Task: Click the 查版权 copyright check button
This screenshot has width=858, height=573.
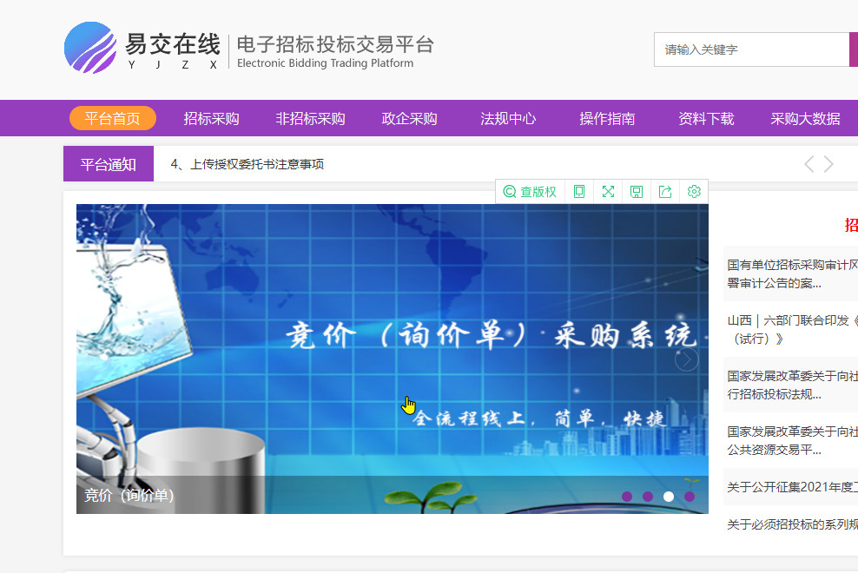Action: [x=530, y=192]
